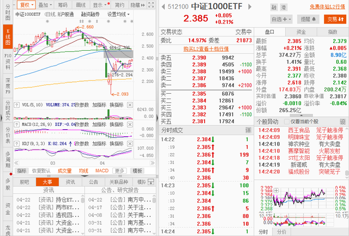Click the 提醒 alert bell button

point(308,20)
